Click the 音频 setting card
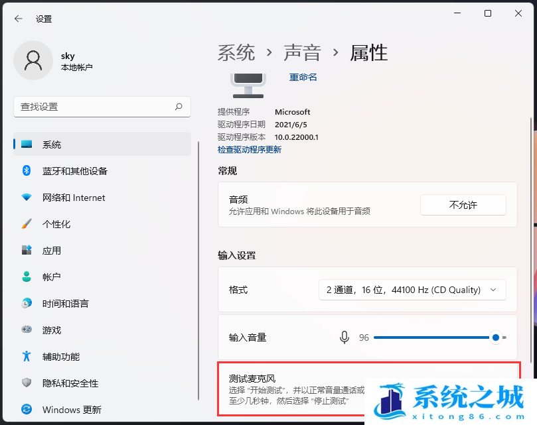 click(x=368, y=205)
